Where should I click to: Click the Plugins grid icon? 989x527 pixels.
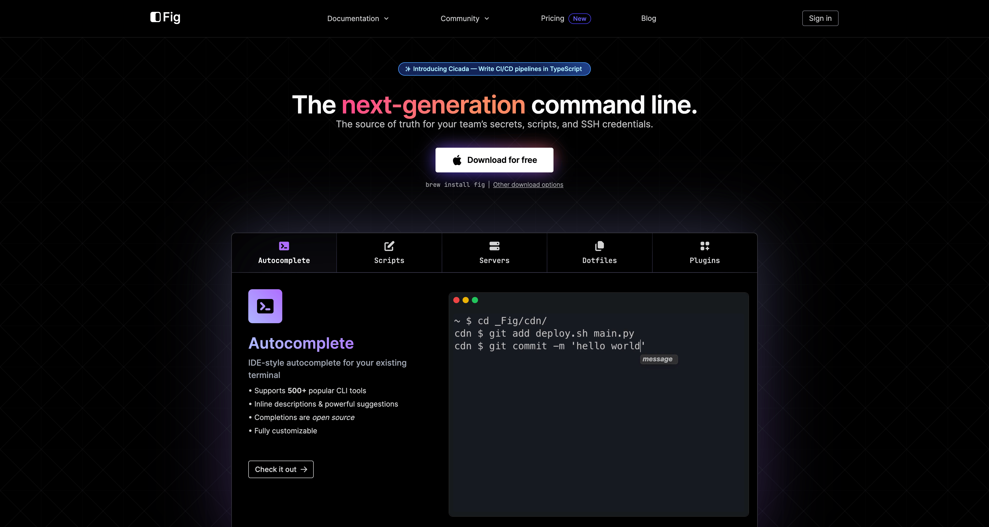coord(704,246)
